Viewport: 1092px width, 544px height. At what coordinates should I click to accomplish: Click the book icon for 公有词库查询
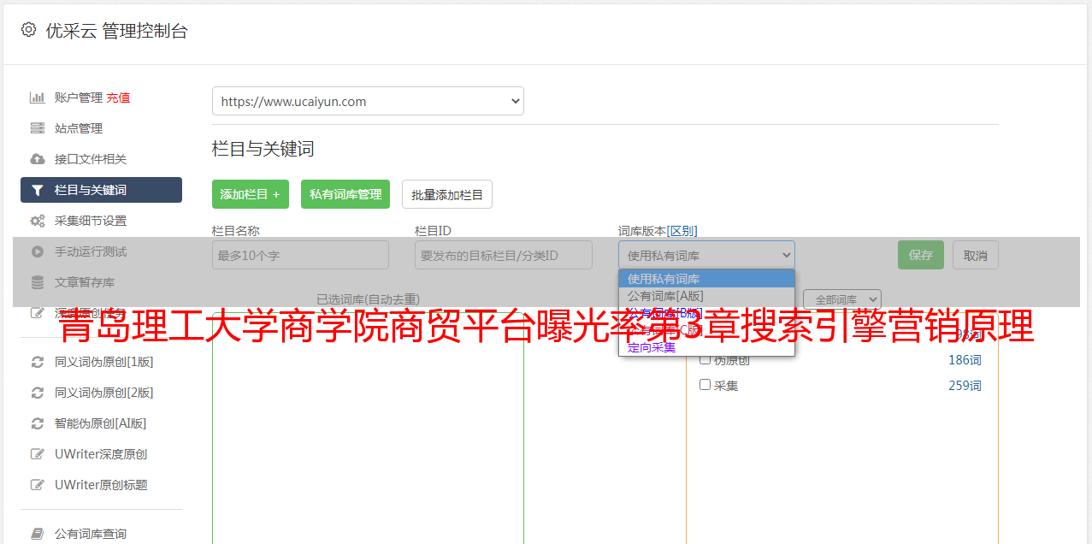pyautogui.click(x=37, y=534)
